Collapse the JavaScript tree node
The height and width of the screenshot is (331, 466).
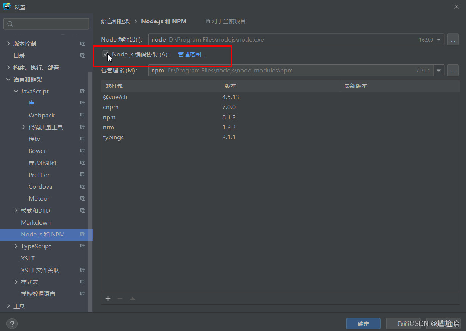tap(16, 92)
